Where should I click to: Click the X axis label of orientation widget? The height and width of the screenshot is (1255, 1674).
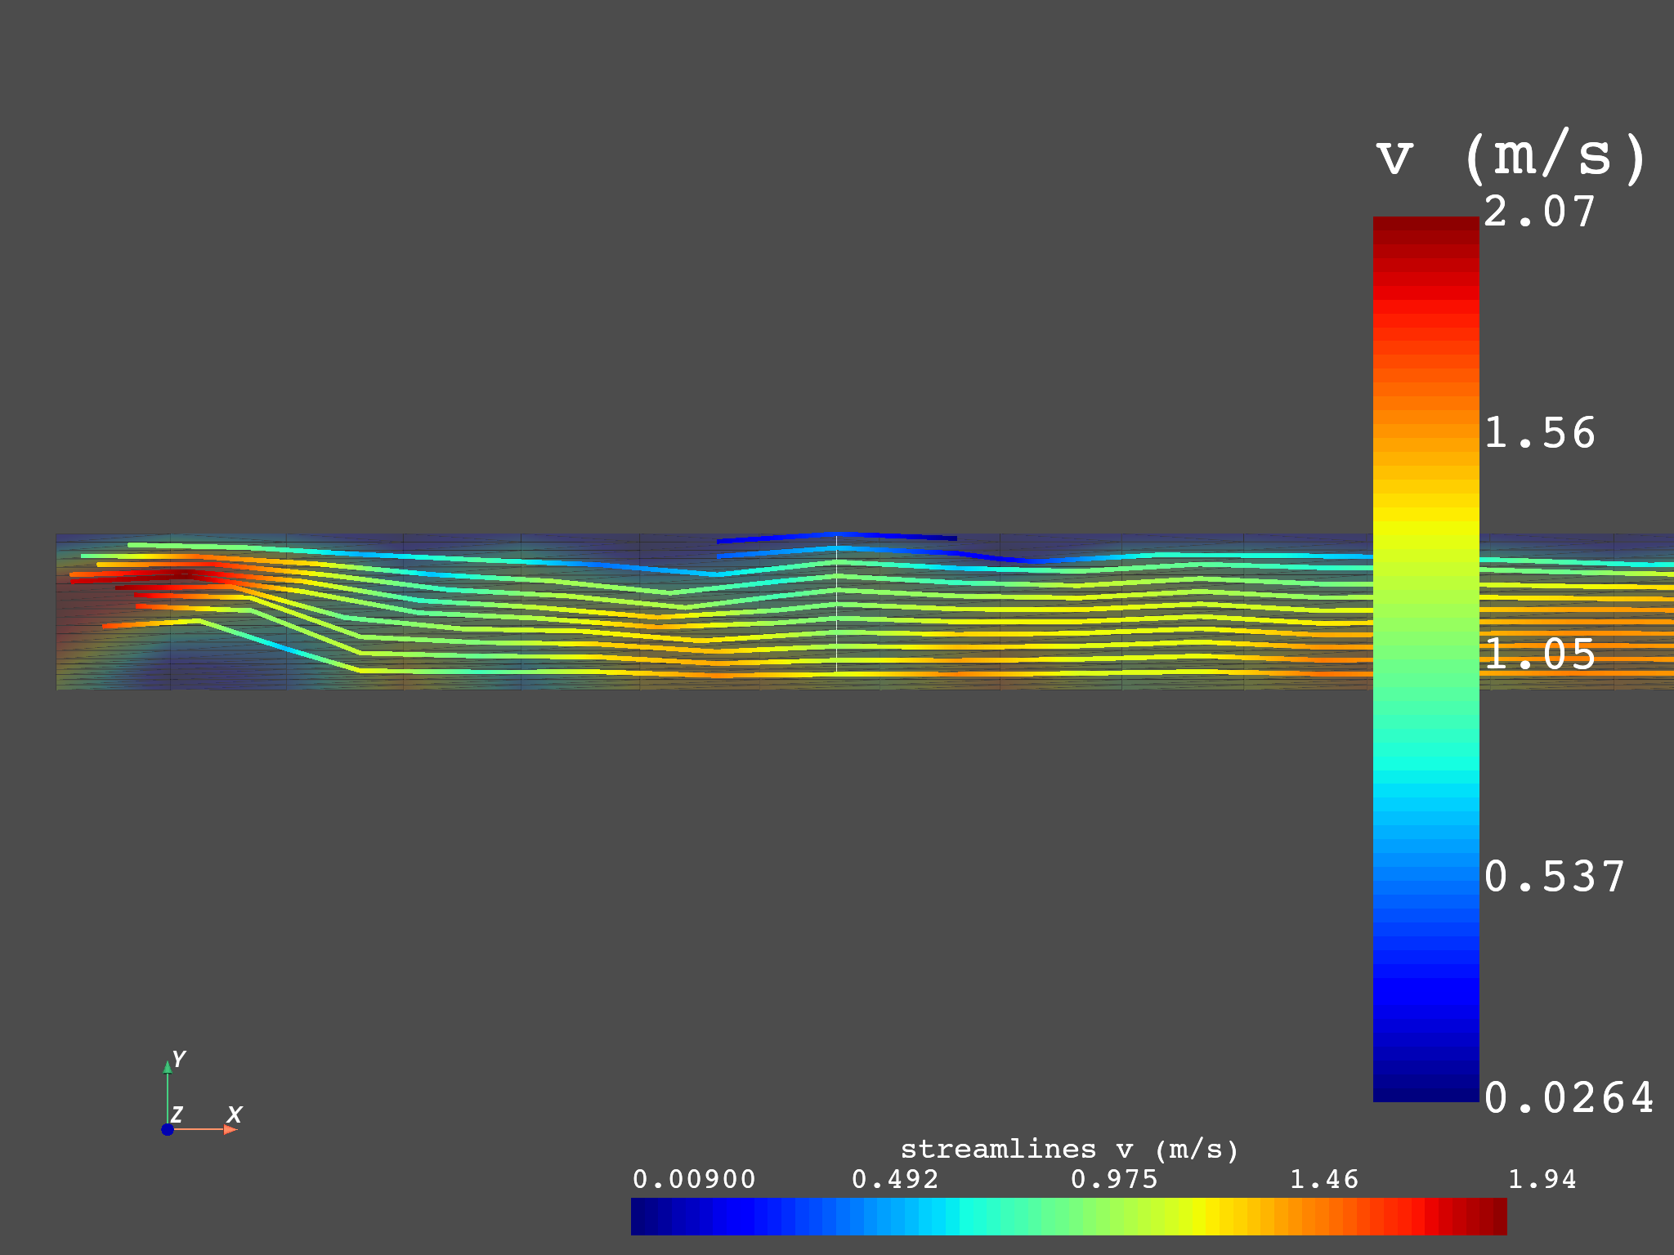[235, 1114]
